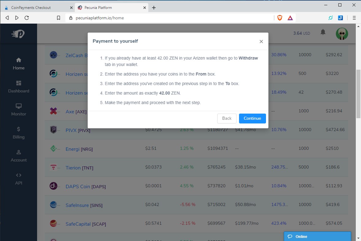Viewport: 361px width, 241px height.
Task: Select the Pecunia Platform tab
Action: point(112,8)
